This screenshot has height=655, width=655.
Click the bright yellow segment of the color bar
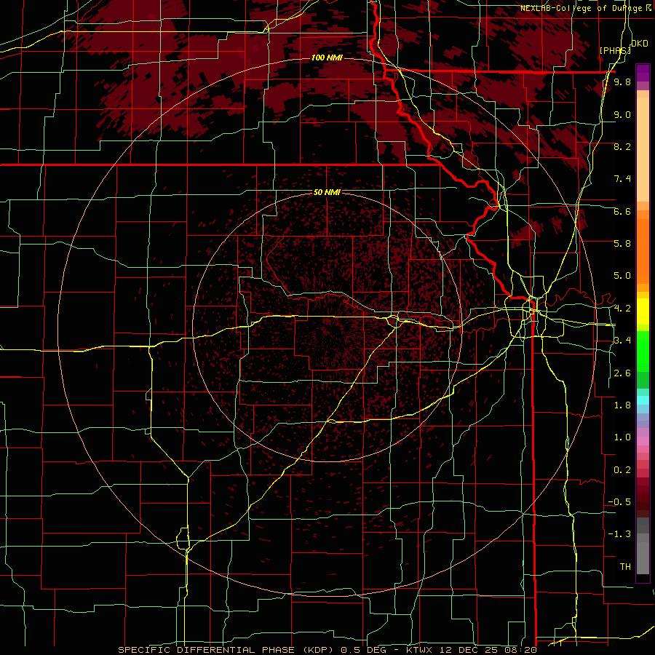643,311
